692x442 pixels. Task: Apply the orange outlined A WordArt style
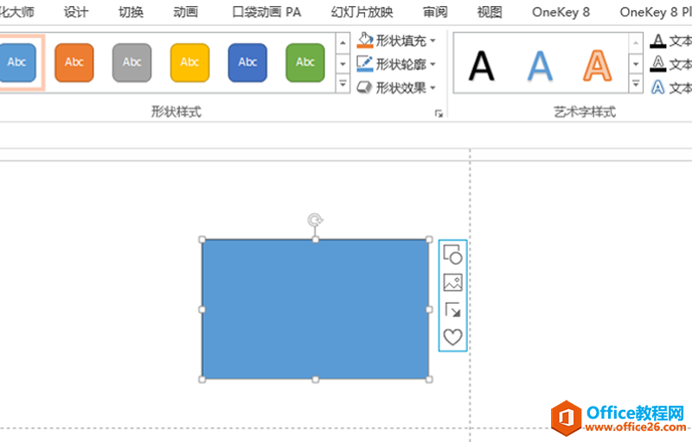click(x=597, y=66)
